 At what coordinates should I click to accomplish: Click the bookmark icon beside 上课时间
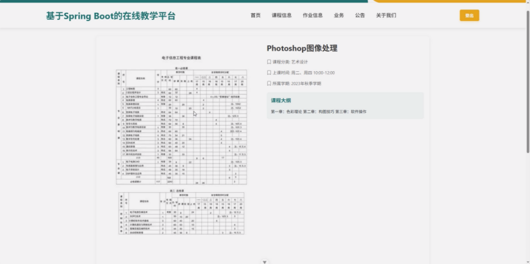click(269, 72)
